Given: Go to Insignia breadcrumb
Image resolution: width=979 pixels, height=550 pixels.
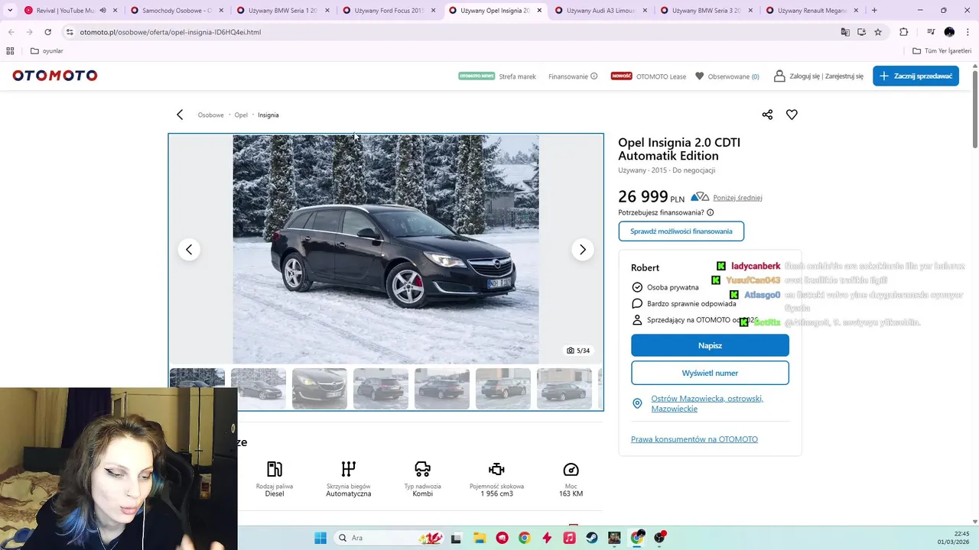Looking at the screenshot, I should coord(268,115).
